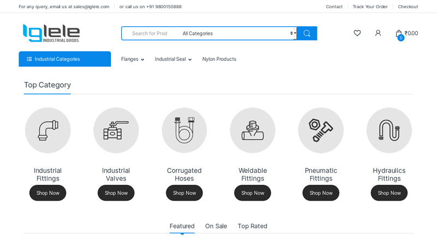Open the user account icon
Screen dimensions: 437x246
378,33
